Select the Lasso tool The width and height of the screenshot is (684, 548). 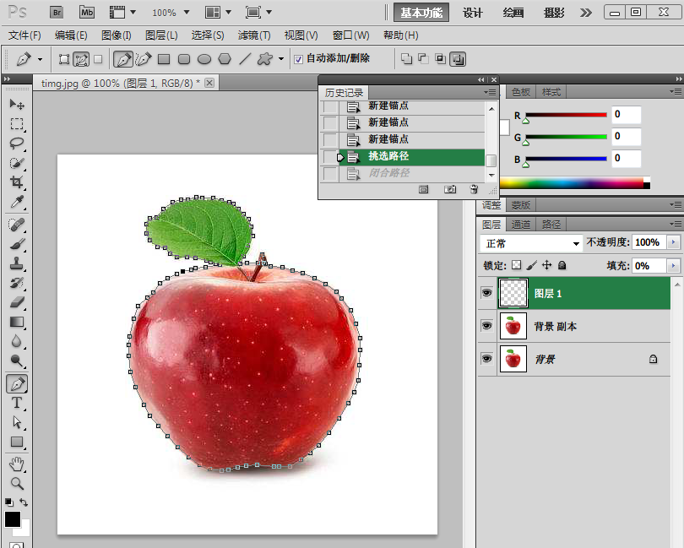pos(16,143)
